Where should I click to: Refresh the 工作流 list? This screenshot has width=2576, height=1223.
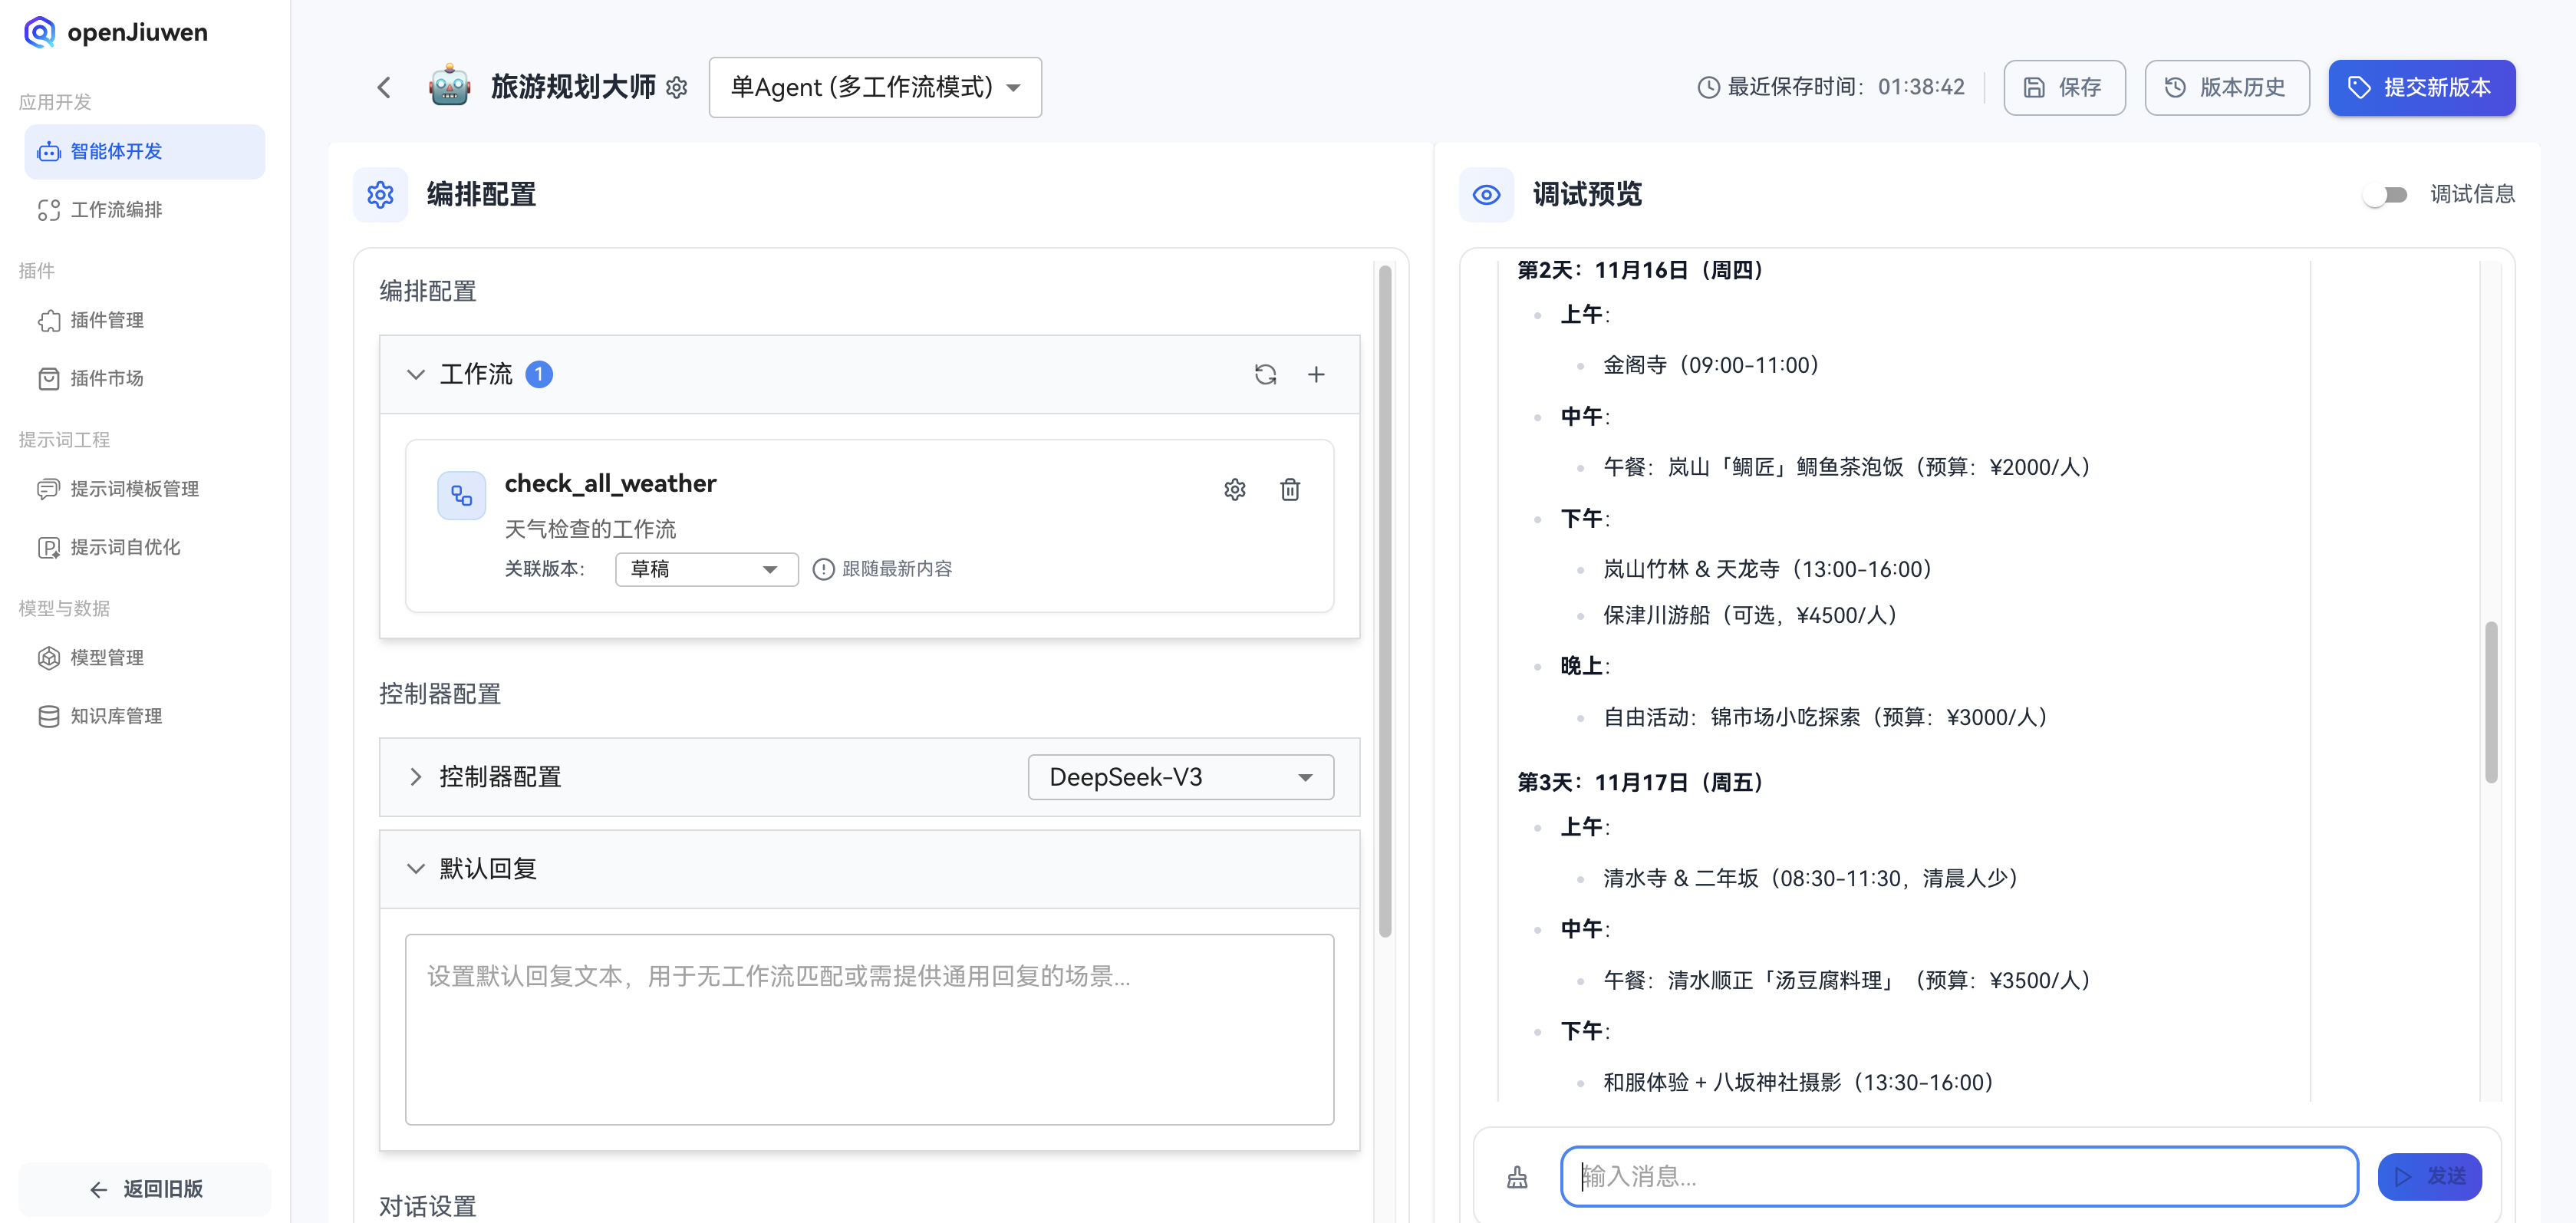pyautogui.click(x=1265, y=374)
